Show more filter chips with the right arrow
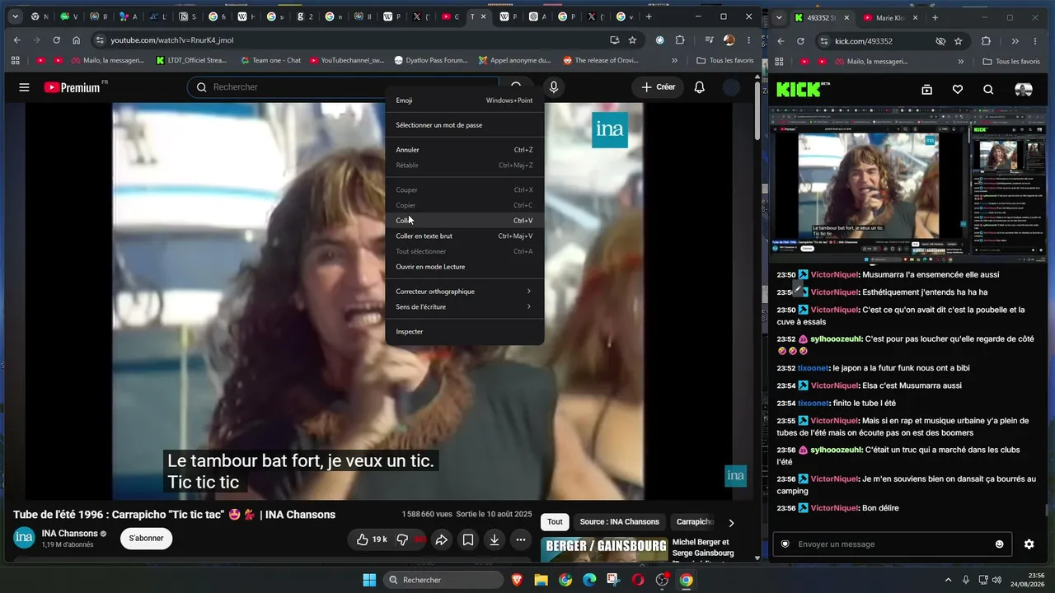Screen dimensions: 1055x593 731,522
